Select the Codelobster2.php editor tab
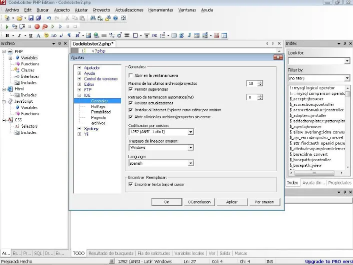 pos(93,43)
